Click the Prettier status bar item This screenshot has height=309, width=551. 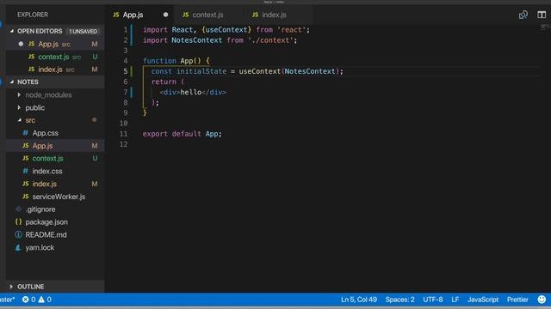point(517,300)
